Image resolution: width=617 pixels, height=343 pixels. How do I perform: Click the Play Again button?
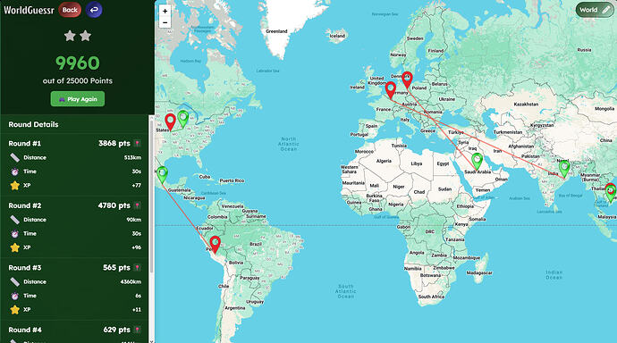(x=78, y=99)
